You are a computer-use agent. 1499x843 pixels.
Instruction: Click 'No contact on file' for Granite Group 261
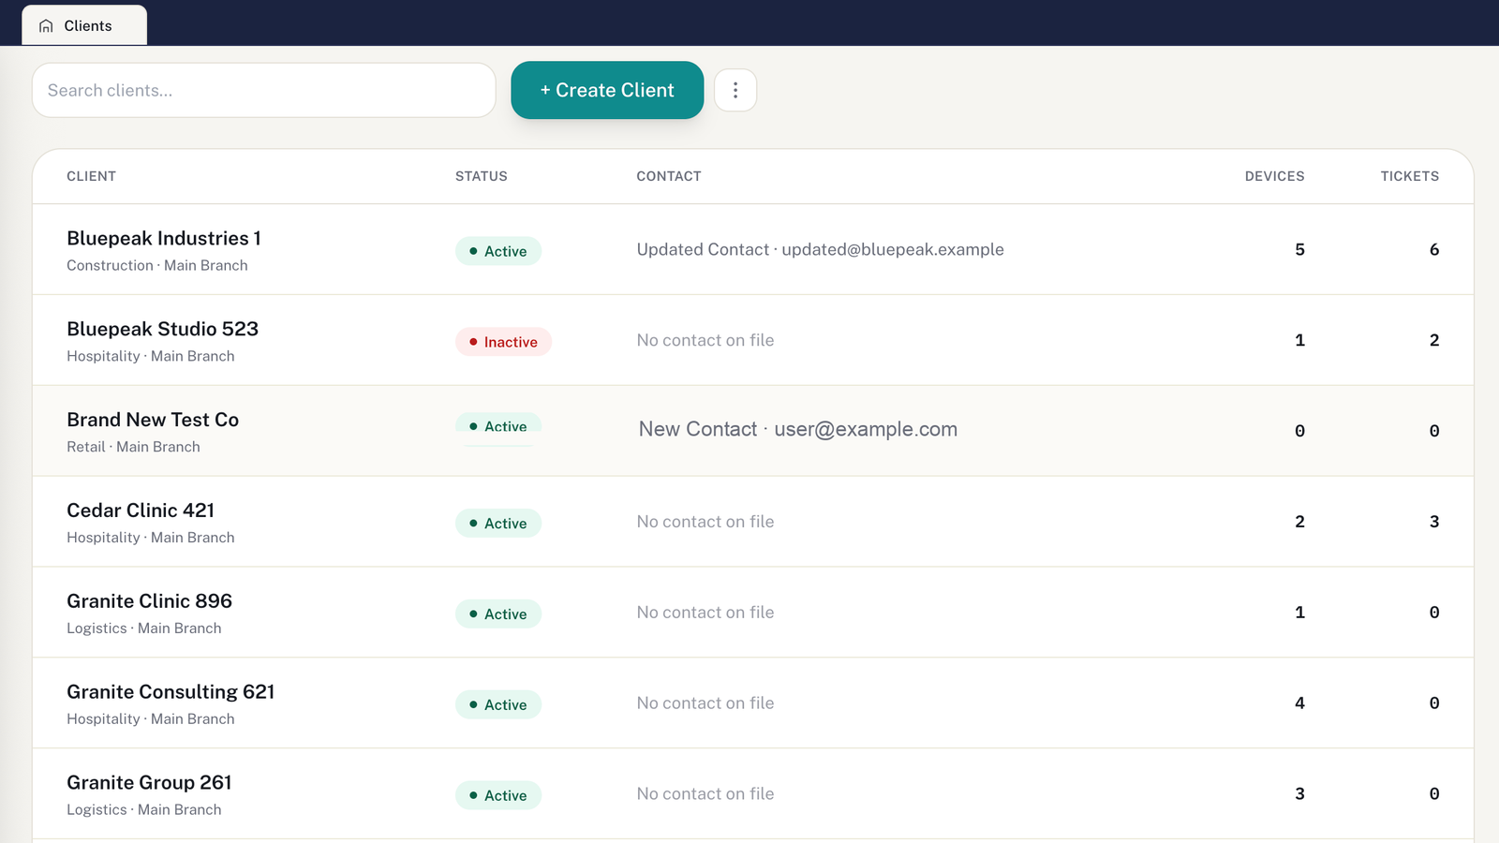705,793
